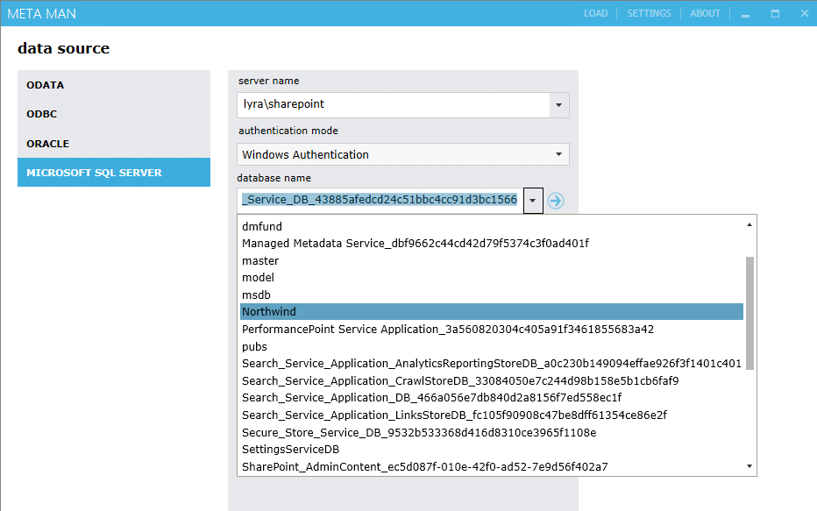Screen dimensions: 817x511
Task: Close the META MAN window
Action: (x=805, y=13)
